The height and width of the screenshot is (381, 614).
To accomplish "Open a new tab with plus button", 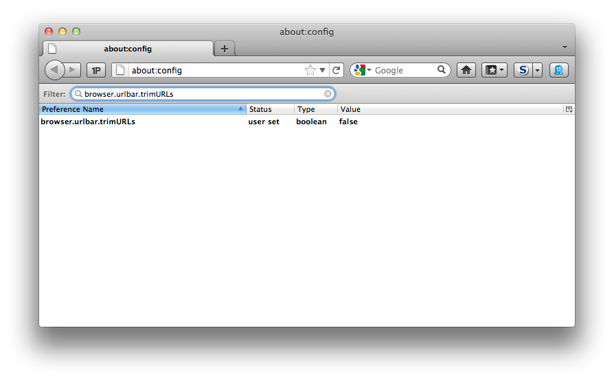I will [x=225, y=49].
